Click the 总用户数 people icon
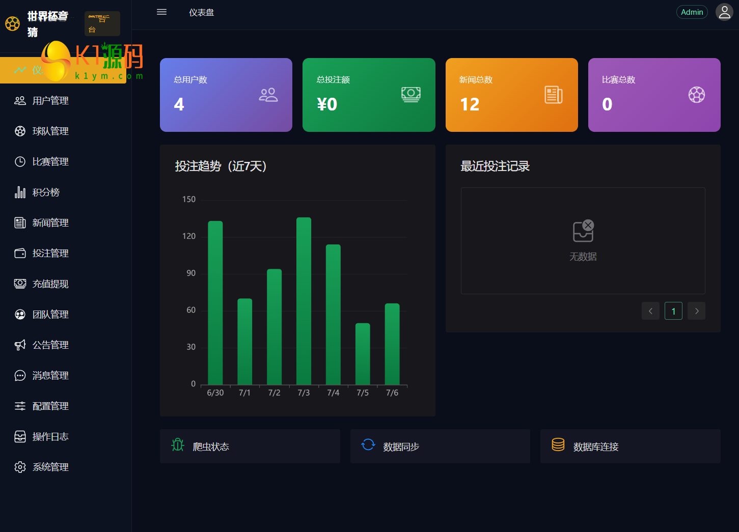The image size is (739, 532). click(268, 95)
